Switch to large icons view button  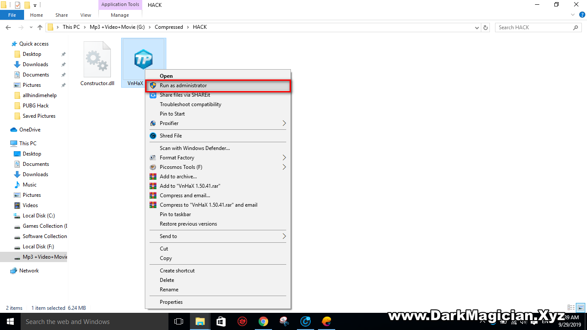tap(581, 308)
